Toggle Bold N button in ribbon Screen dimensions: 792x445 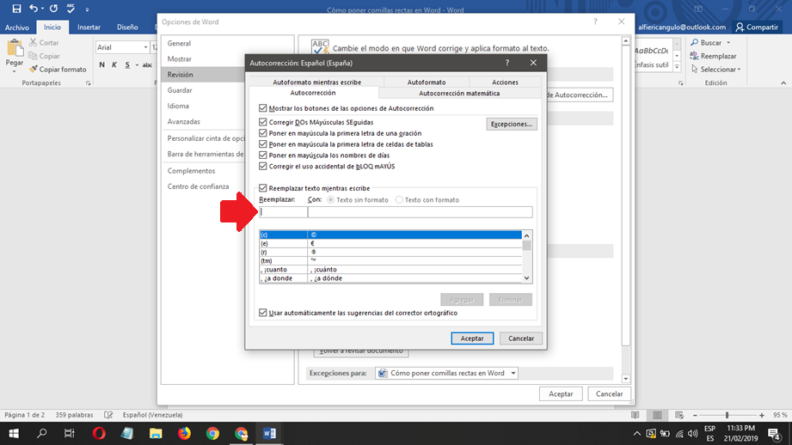(x=102, y=64)
